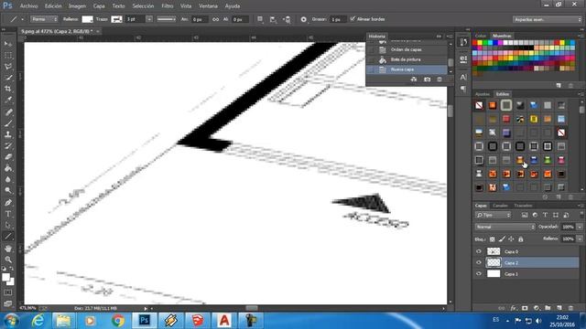
Task: Open the stroke width dropdown
Action: 149,19
